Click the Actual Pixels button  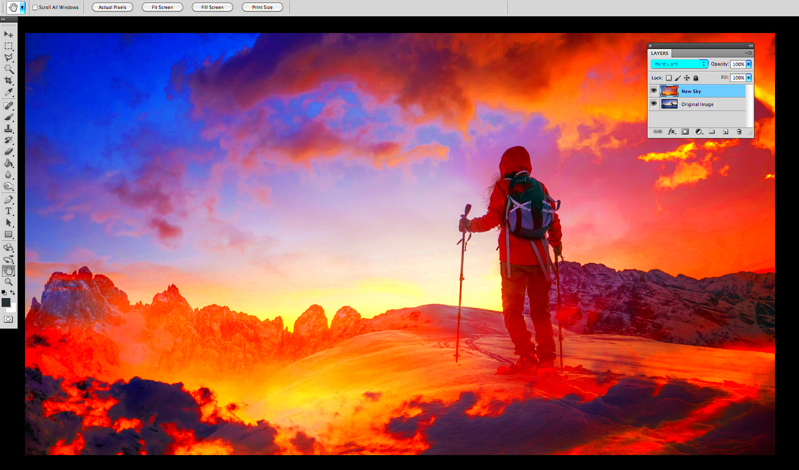click(112, 7)
